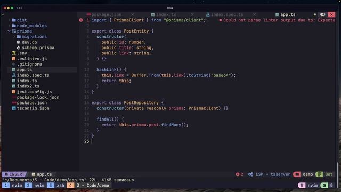Click the app.ts icon in file tree
341x192 pixels.
(14, 70)
